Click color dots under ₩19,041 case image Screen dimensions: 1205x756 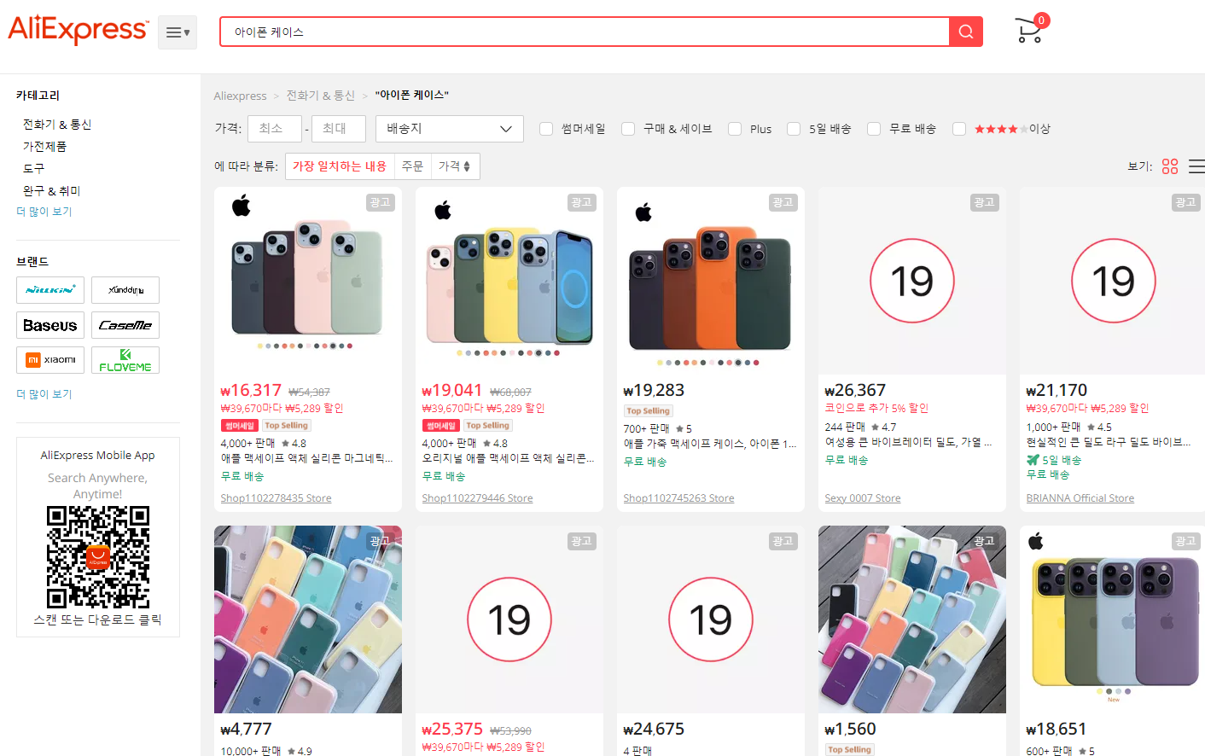pos(508,352)
